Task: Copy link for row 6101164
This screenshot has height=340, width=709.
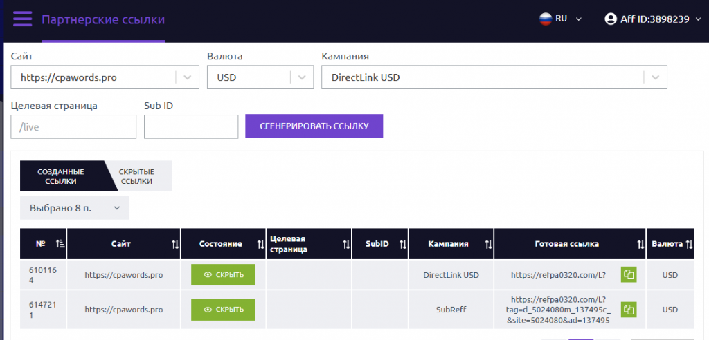Action: (629, 274)
